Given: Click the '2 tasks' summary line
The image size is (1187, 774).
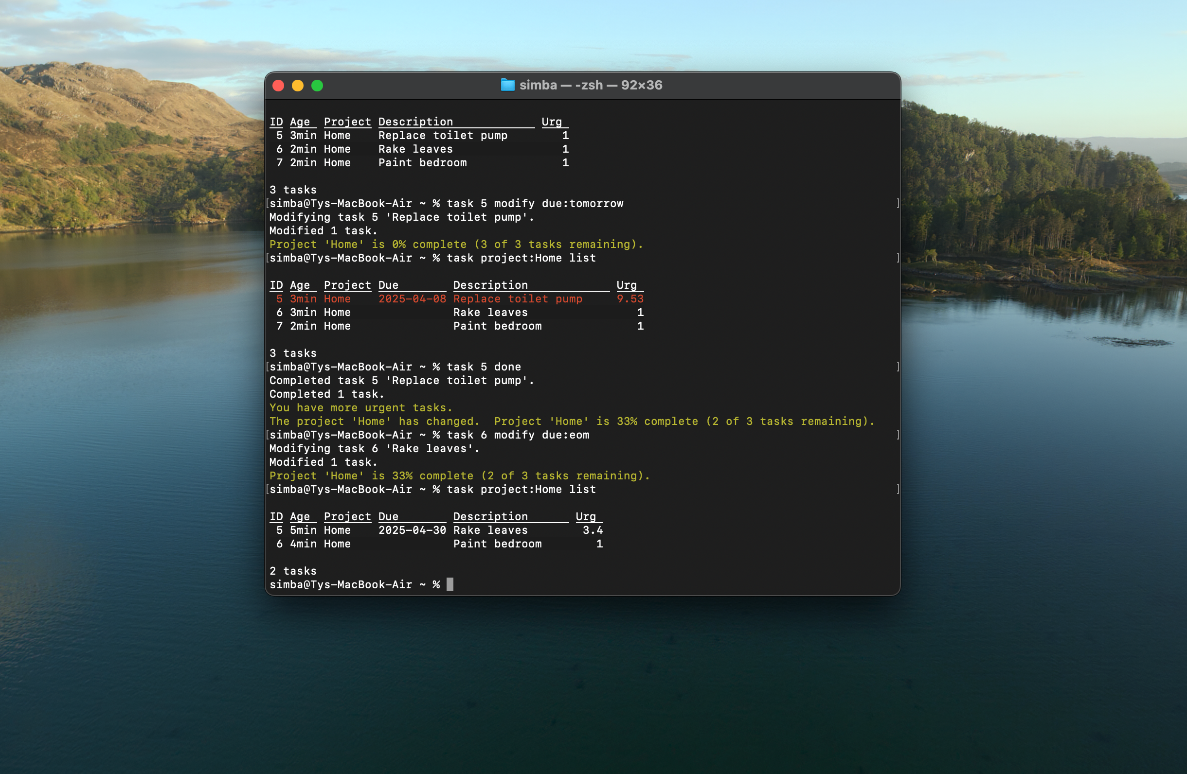Looking at the screenshot, I should [293, 571].
